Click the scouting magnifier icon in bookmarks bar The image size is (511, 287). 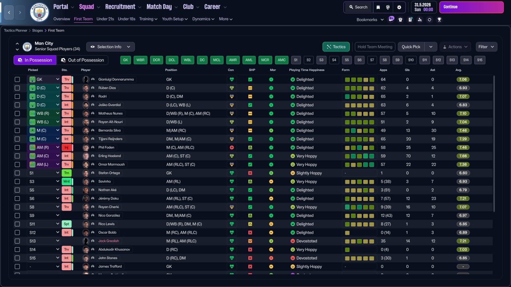point(420,20)
